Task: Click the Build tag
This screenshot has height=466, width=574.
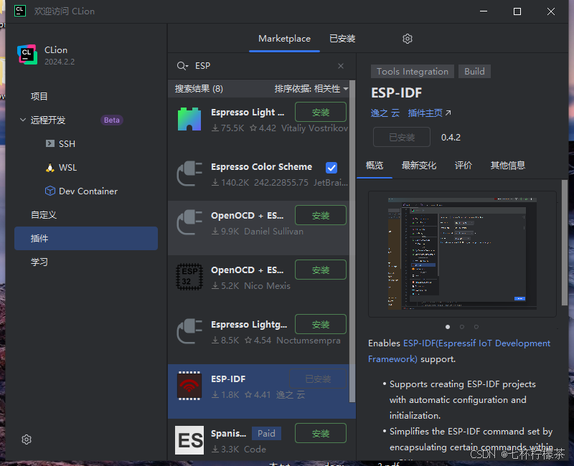Action: tap(474, 71)
